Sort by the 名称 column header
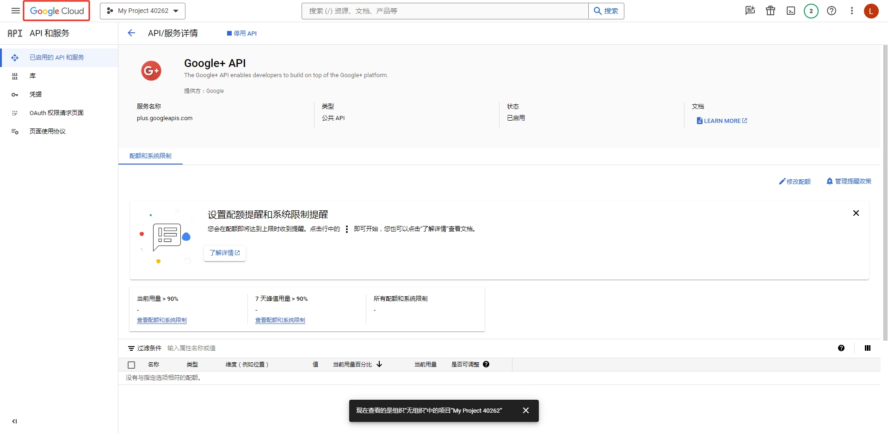Screen dimensions: 888x433 click(x=154, y=365)
